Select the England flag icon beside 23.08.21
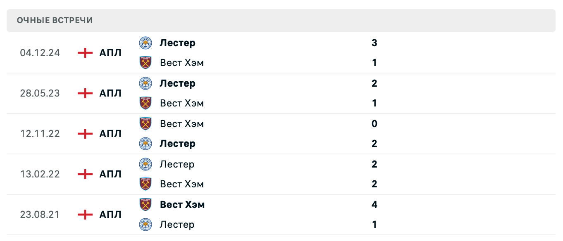Image resolution: width=563 pixels, height=241 pixels. tap(84, 215)
